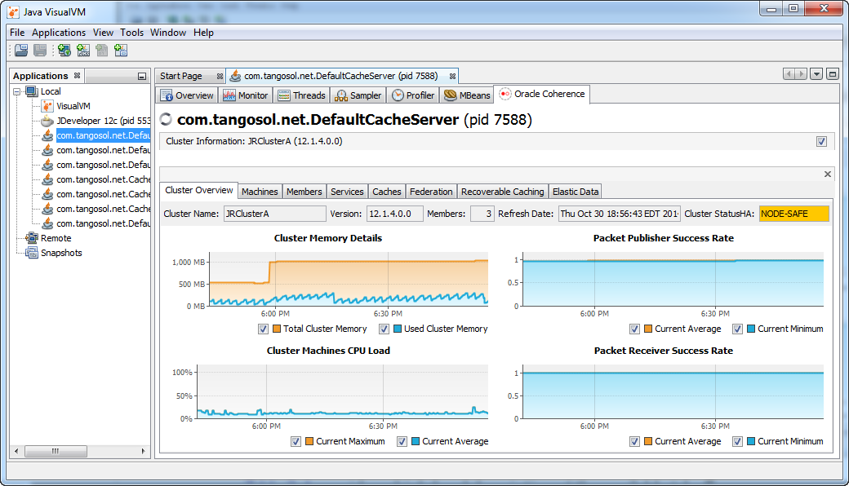Viewport: 849px width, 486px height.
Task: Click the Threads tab icon
Action: coord(284,95)
